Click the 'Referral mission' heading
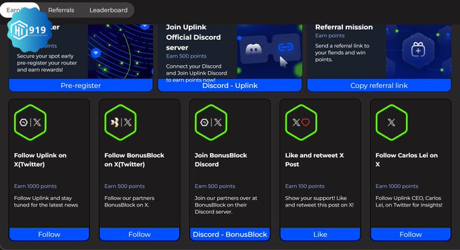Image resolution: width=460 pixels, height=250 pixels. [x=344, y=27]
